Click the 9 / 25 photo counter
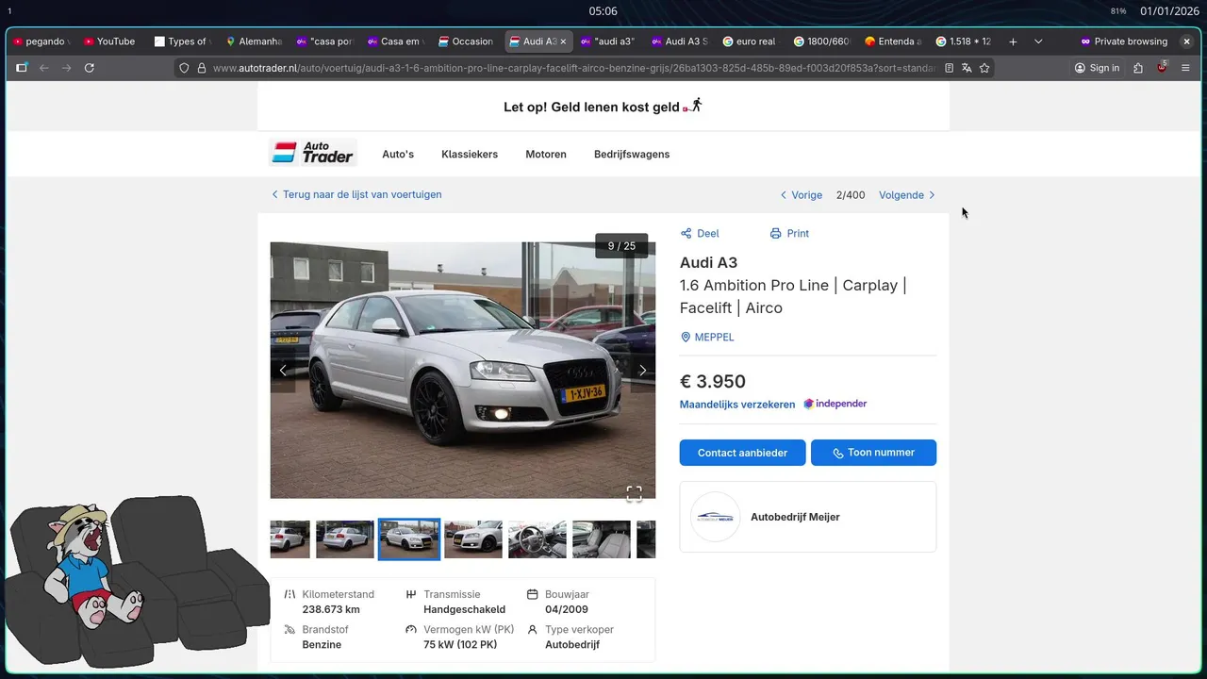The height and width of the screenshot is (679, 1207). (x=621, y=246)
